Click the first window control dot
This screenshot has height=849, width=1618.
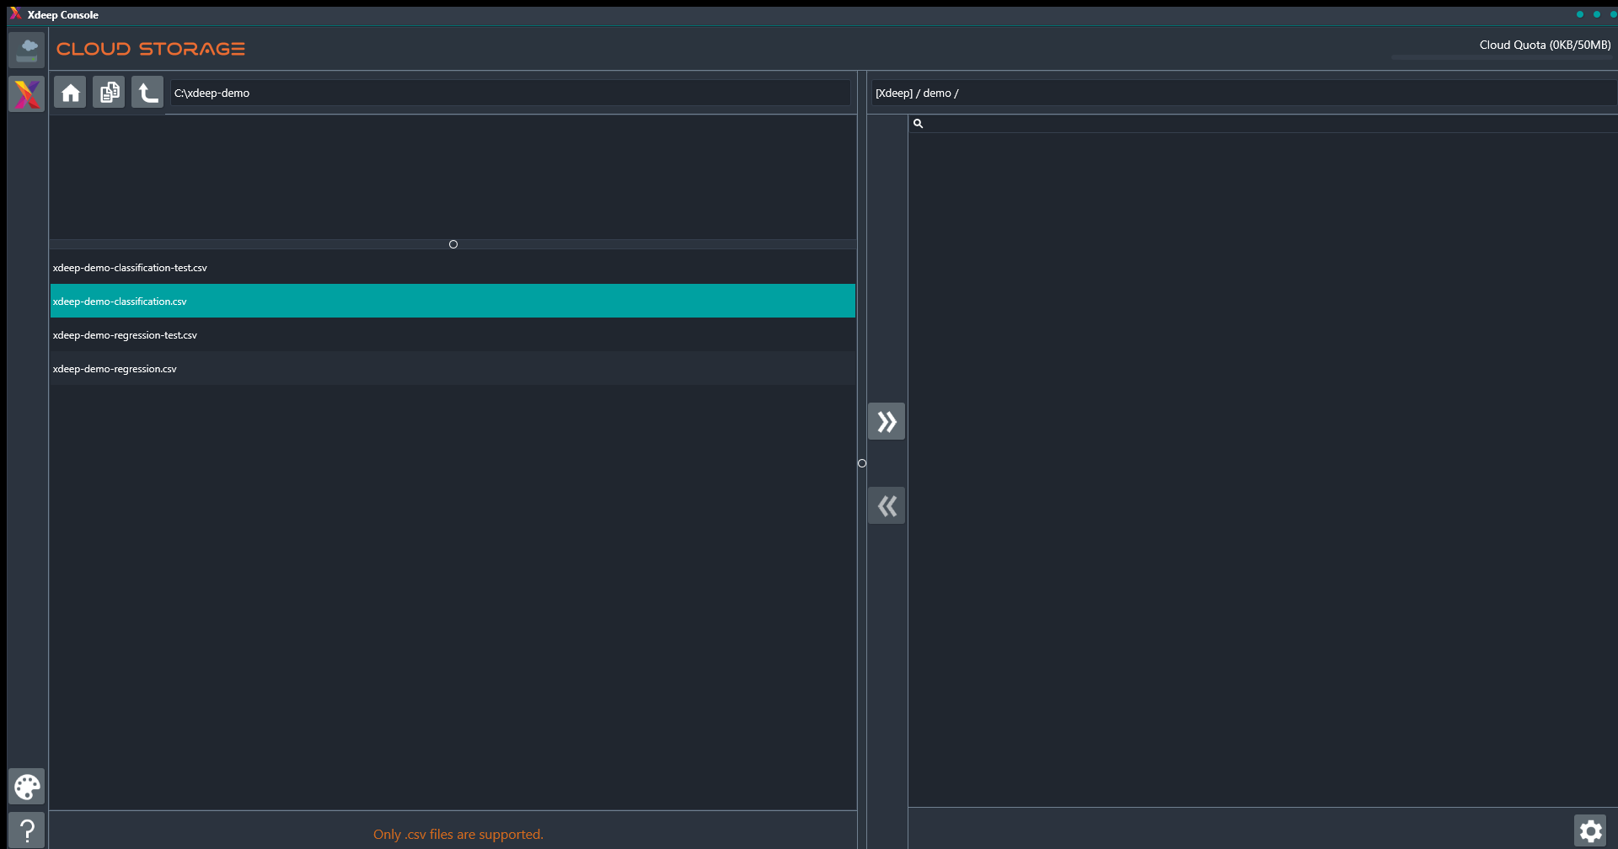point(1579,14)
